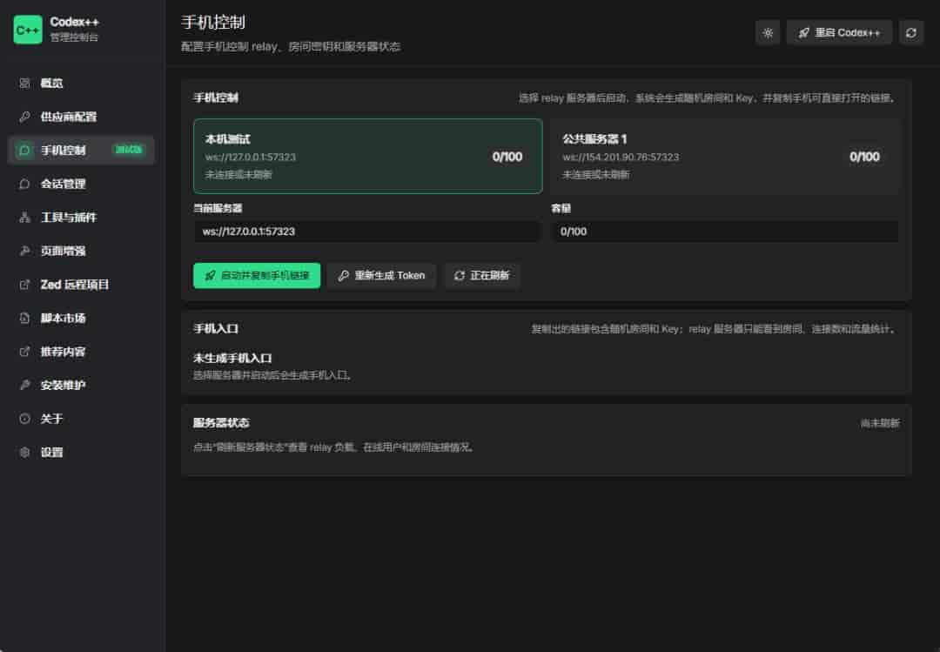Image resolution: width=940 pixels, height=652 pixels.
Task: Select the 本机测试 server card
Action: 367,157
